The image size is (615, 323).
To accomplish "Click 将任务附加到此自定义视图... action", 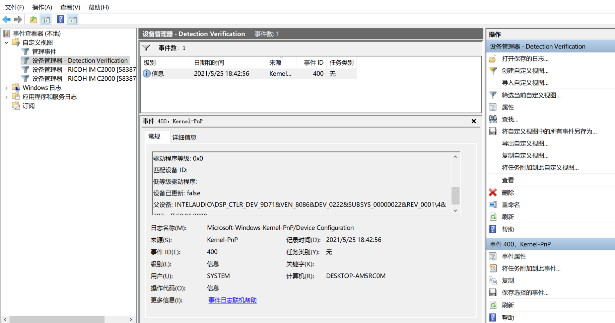I will coord(540,168).
